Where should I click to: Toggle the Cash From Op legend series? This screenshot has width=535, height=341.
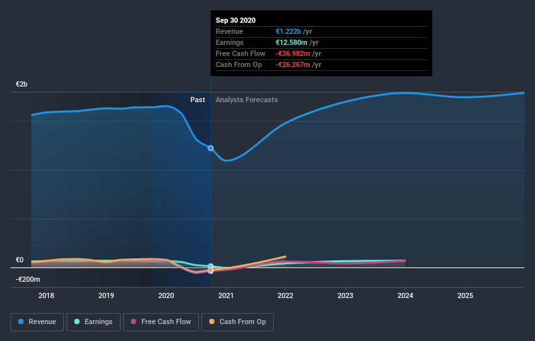[x=237, y=322]
